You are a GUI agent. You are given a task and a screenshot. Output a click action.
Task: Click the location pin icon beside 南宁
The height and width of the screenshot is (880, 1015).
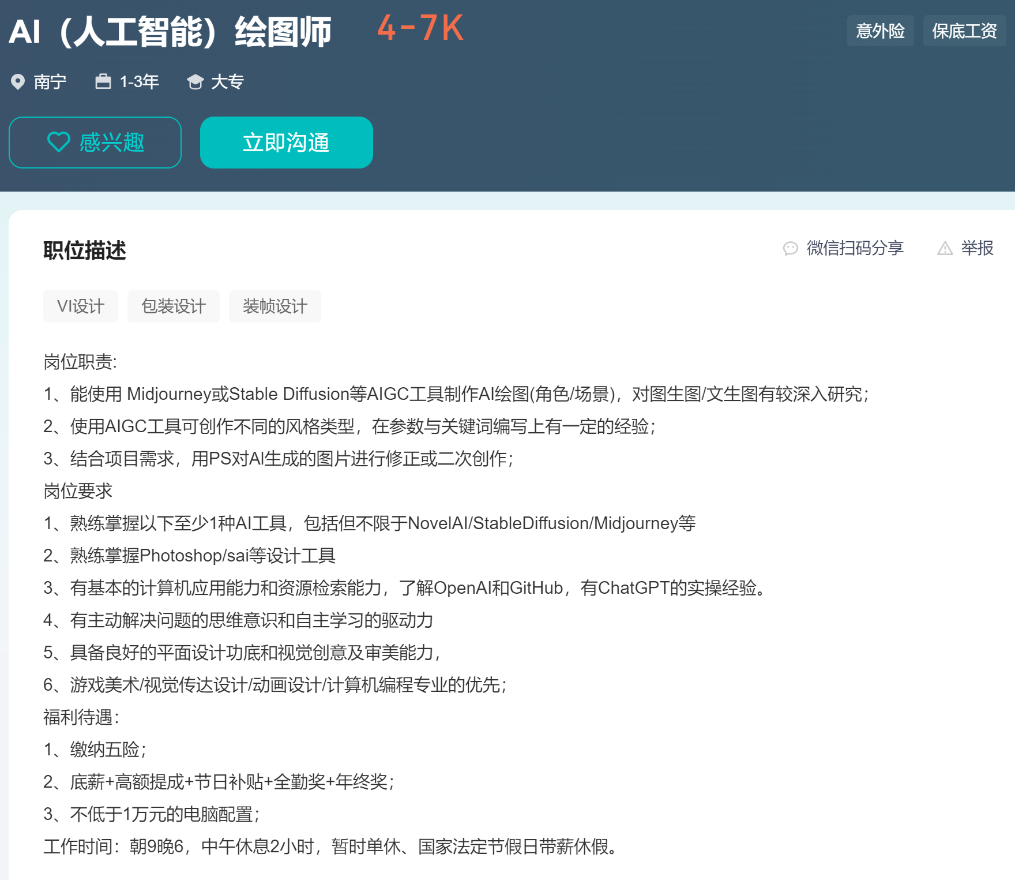pos(18,81)
